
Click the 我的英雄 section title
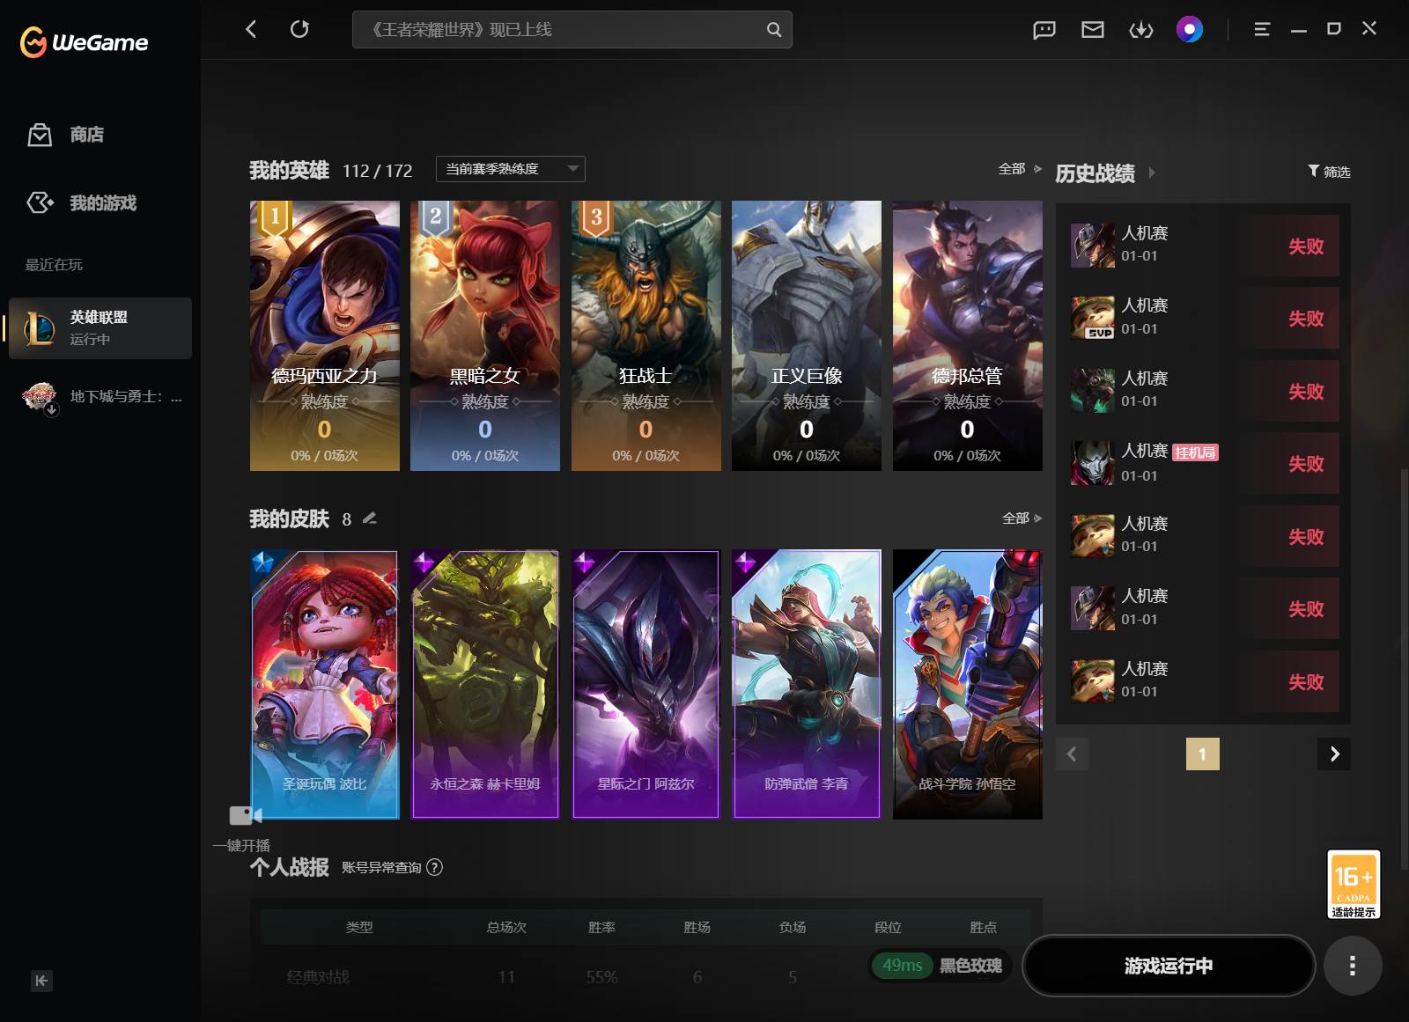289,170
